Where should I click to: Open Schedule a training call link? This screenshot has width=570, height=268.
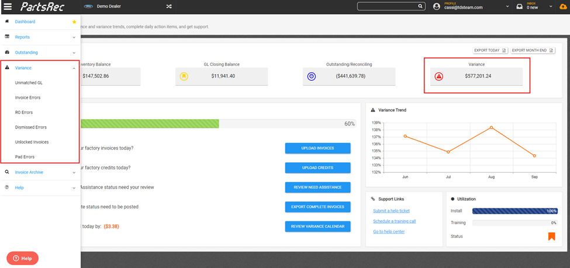(x=395, y=221)
